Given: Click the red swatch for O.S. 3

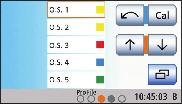Looking at the screenshot, I should click(x=100, y=45).
